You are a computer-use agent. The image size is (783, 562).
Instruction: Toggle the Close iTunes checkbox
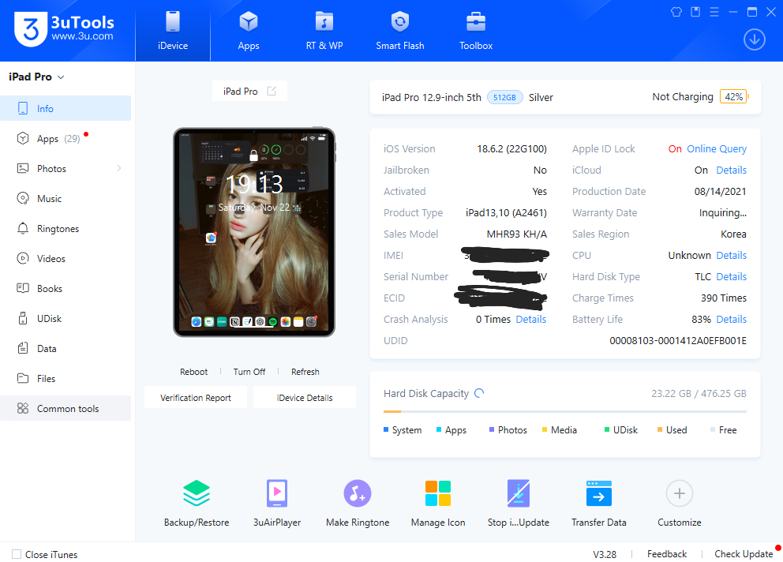click(x=17, y=554)
